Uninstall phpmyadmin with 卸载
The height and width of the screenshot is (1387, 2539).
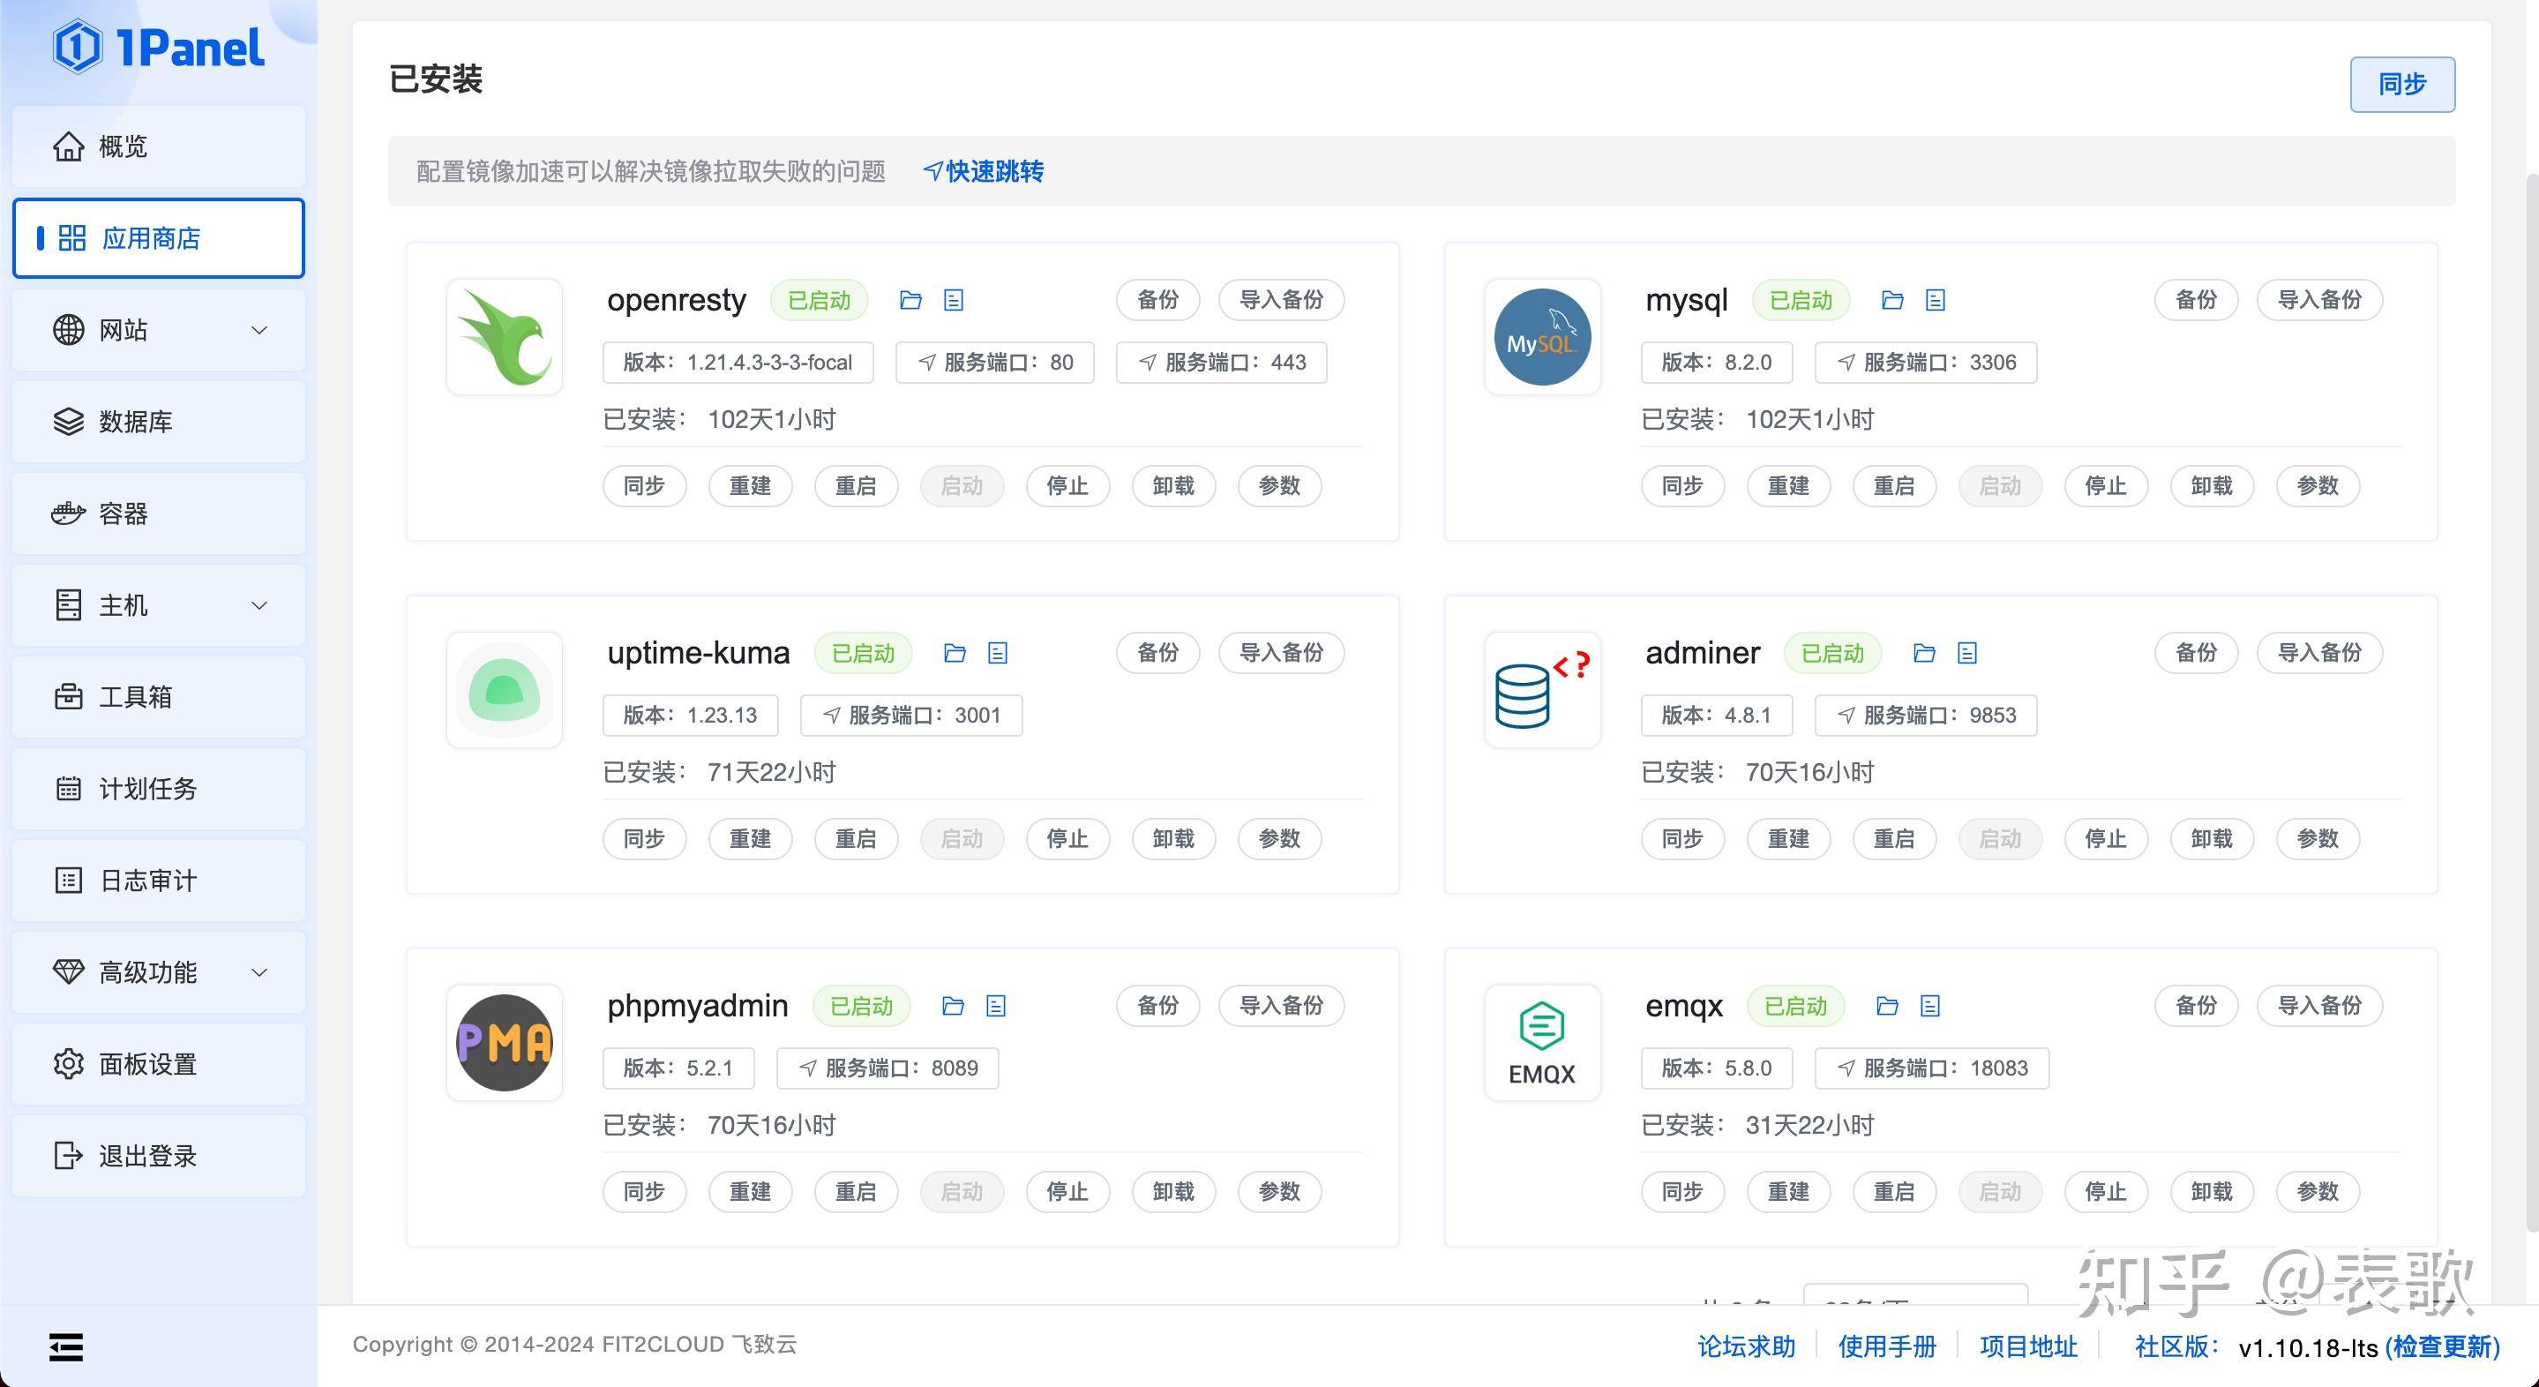(x=1173, y=1192)
